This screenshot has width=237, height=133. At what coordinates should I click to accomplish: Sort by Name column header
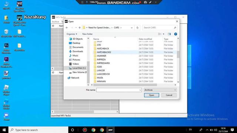click(96, 39)
